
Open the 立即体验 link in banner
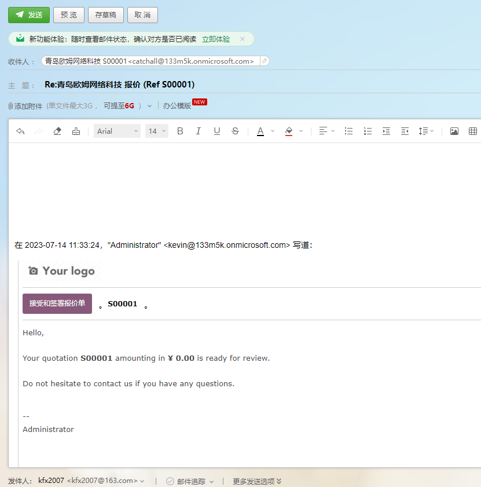216,39
